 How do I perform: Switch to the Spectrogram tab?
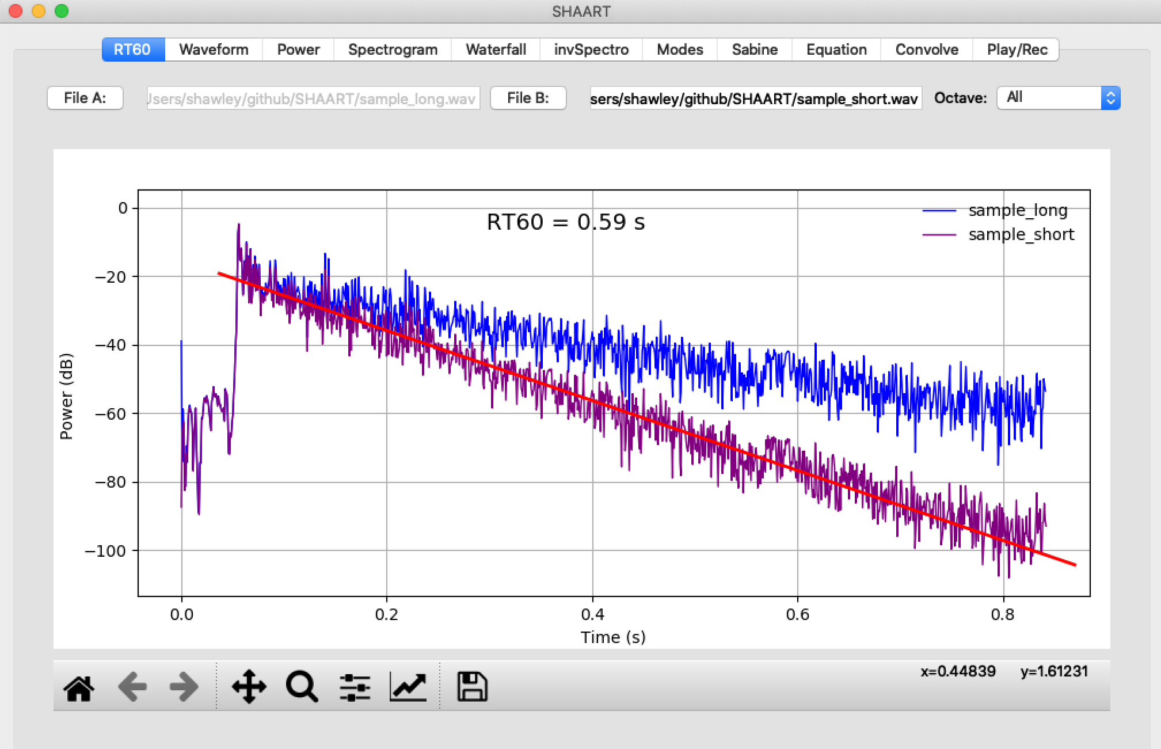[393, 50]
